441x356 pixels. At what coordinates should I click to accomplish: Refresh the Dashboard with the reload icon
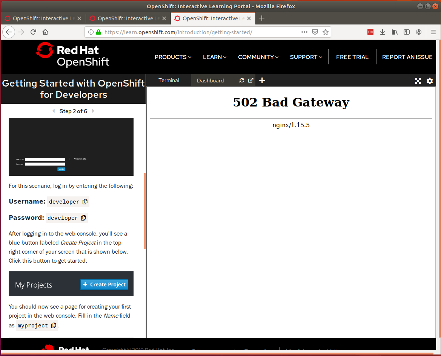tap(242, 80)
